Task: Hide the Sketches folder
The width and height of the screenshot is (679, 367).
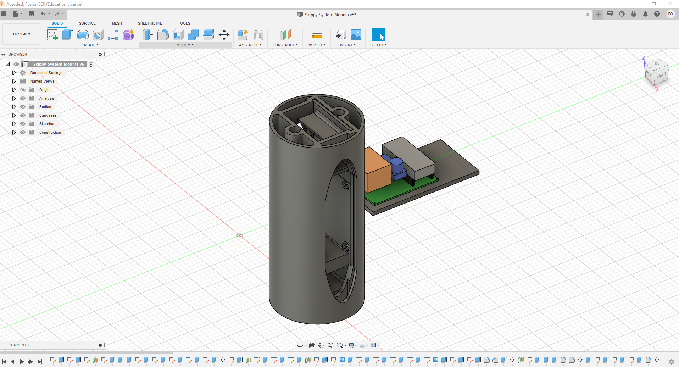Action: tap(23, 124)
